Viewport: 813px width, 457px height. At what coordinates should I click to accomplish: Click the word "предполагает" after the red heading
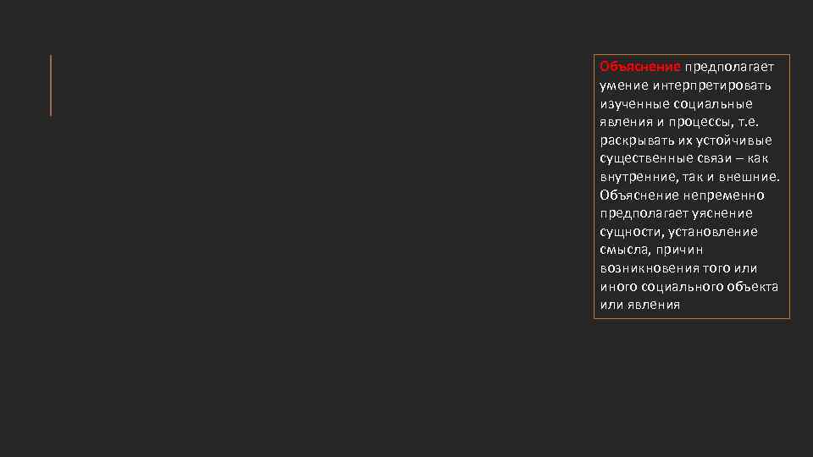click(730, 66)
